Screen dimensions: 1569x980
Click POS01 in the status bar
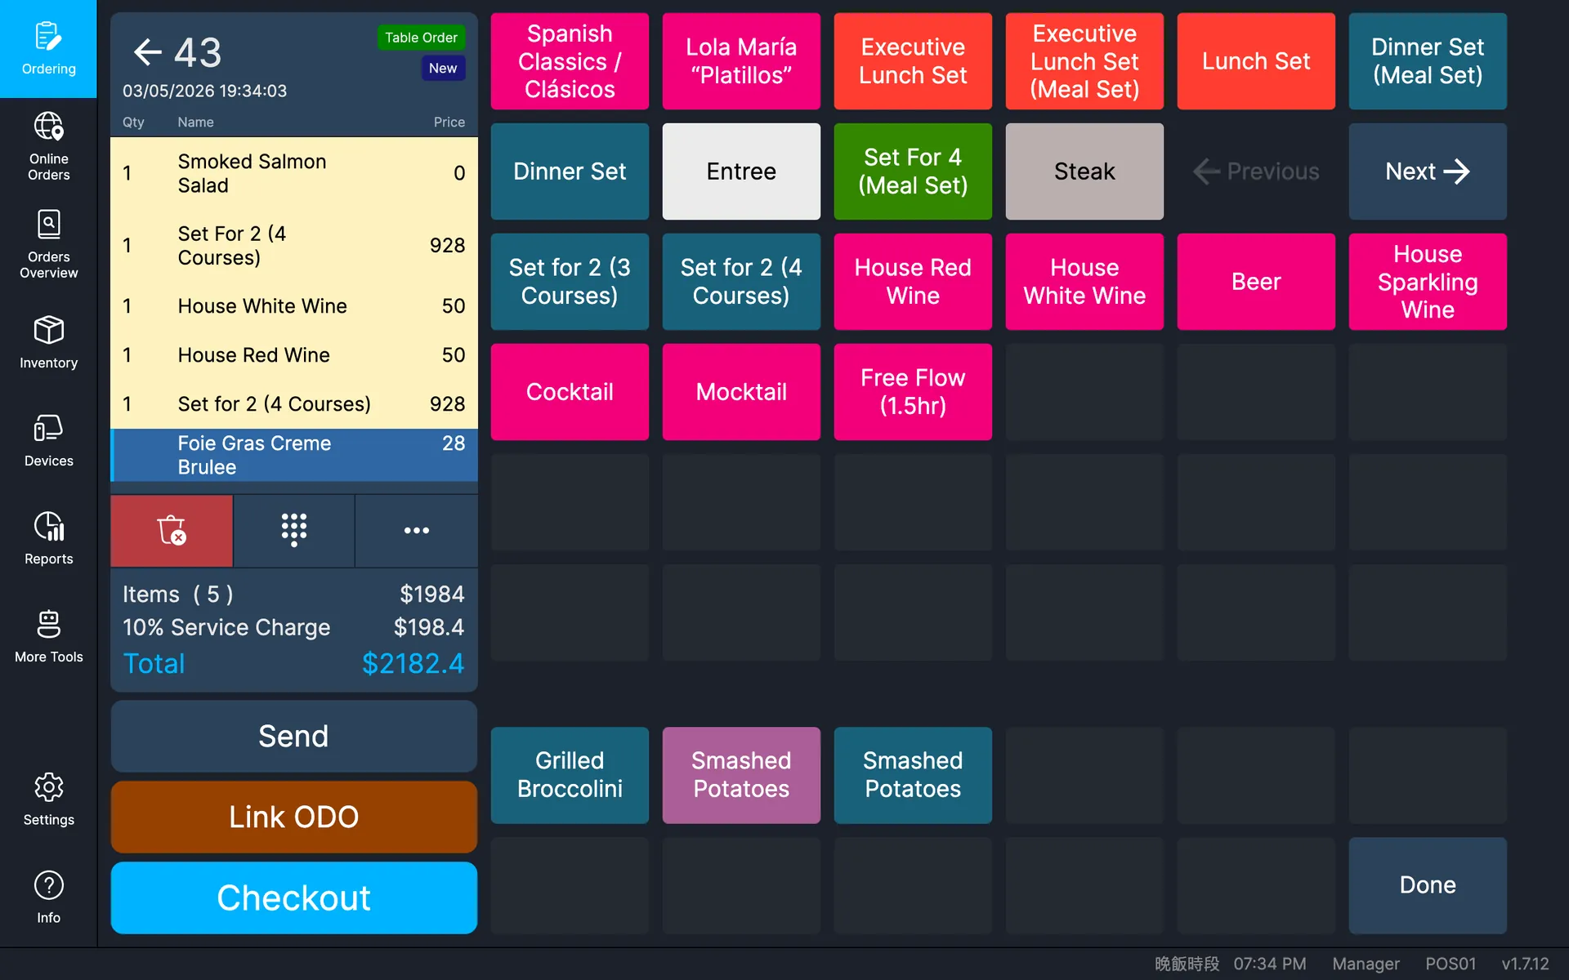[1451, 964]
